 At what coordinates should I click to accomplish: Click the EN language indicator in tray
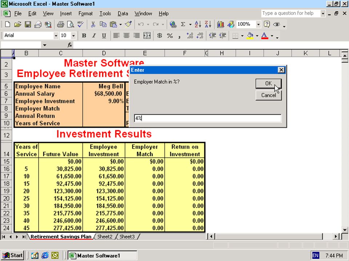[316, 256]
